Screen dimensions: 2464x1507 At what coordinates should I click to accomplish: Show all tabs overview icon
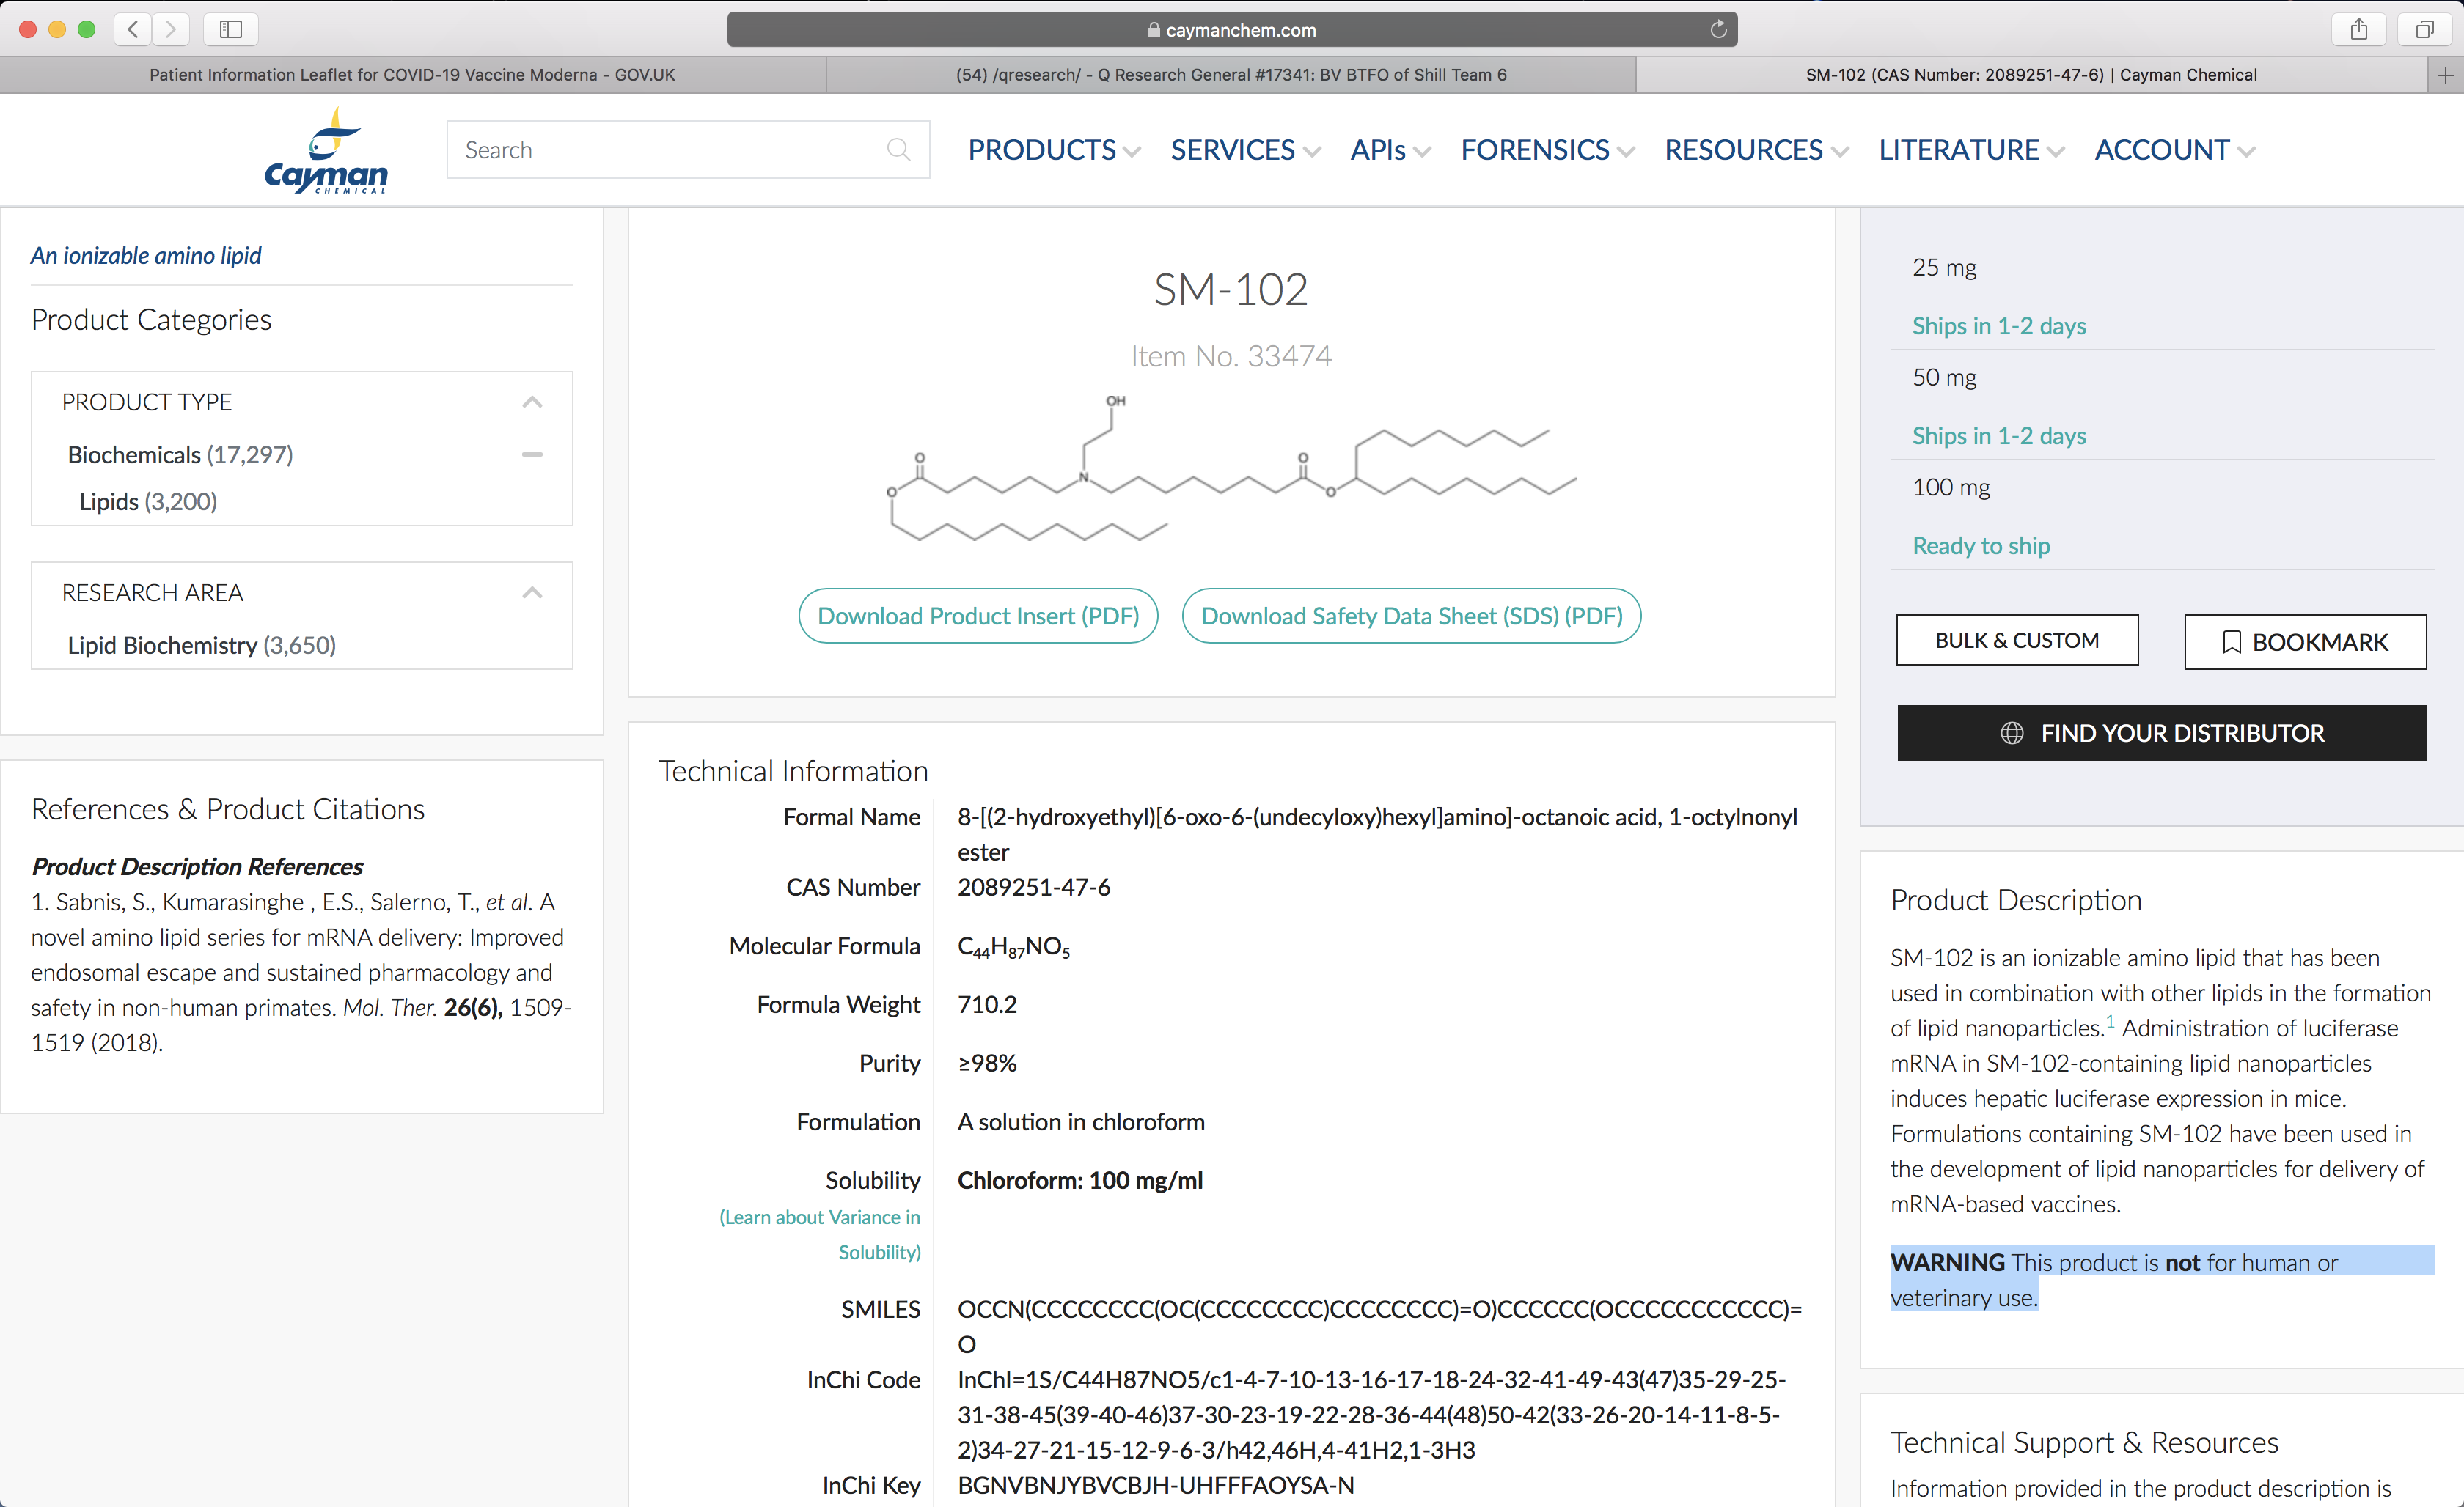click(2425, 29)
